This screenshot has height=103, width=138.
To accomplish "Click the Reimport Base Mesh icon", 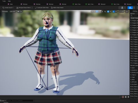I will click(x=17, y=8).
